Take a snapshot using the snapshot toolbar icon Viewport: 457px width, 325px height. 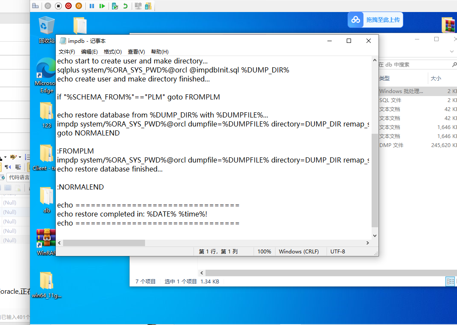(115, 6)
